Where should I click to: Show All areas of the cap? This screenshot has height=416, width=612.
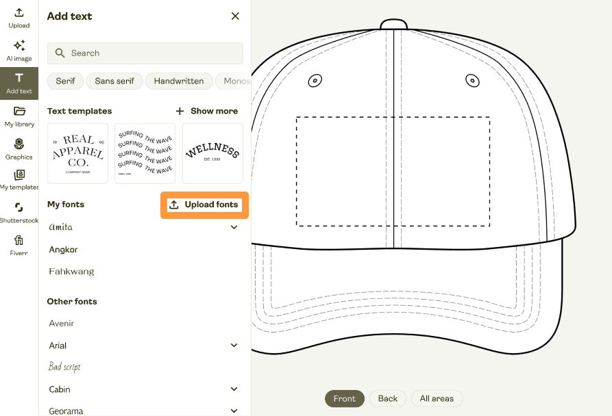(x=437, y=398)
